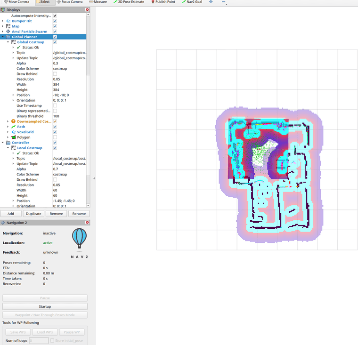Collapse the Controller group
This screenshot has height=345, width=358.
[2, 143]
